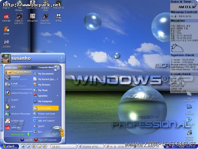Viewport: 198px width, 149px height.
Task: Open the 소리바다 desktop icon
Action: coord(6,44)
